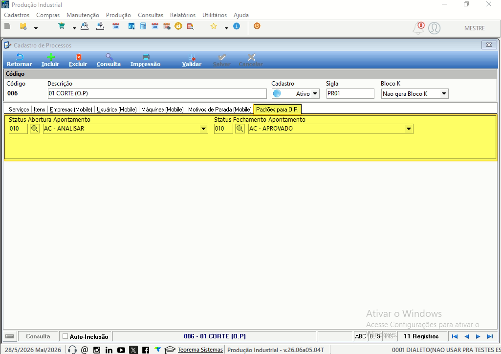Go to the previous record
Image resolution: width=501 pixels, height=354 pixels.
pos(466,336)
